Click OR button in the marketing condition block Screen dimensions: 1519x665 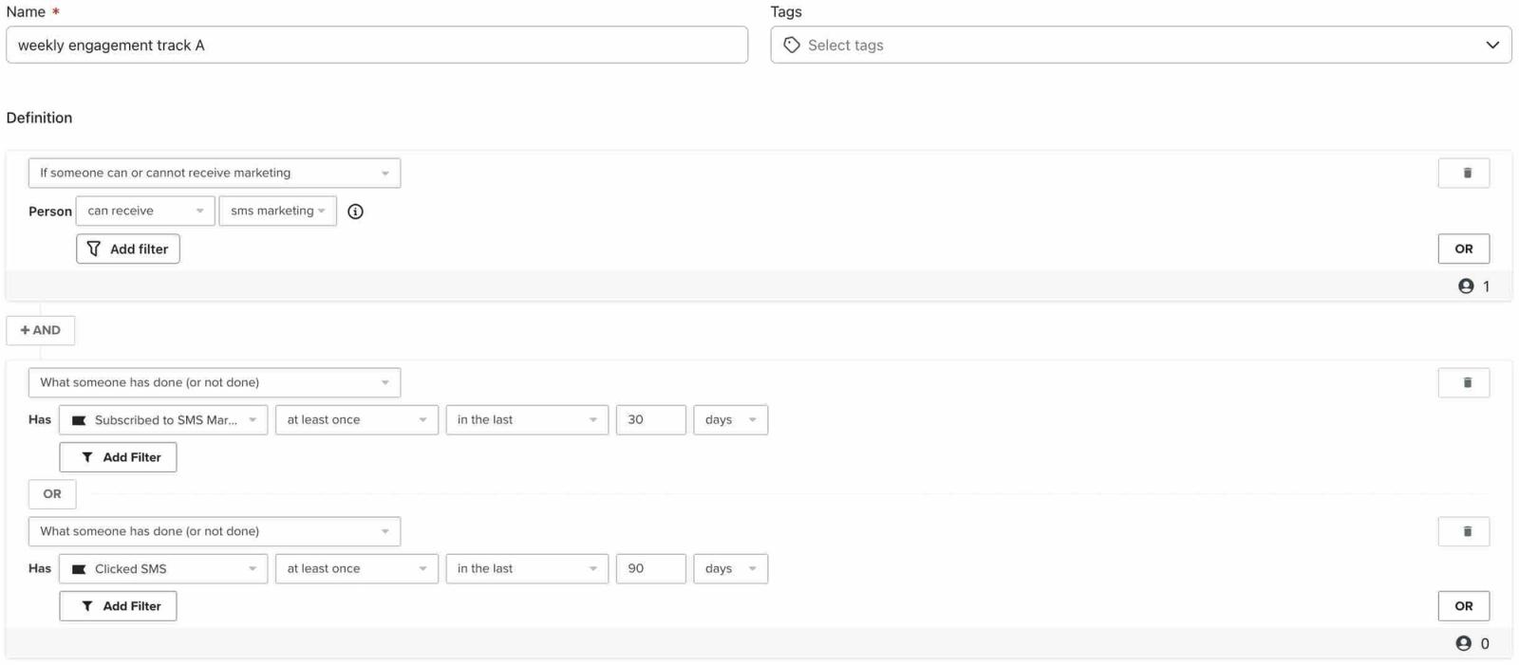[x=1463, y=249]
